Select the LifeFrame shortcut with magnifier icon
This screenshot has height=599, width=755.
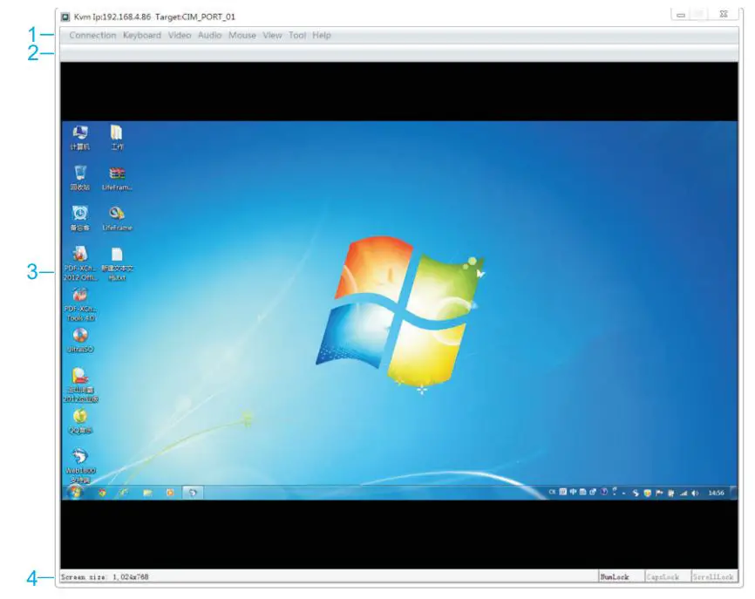[117, 219]
